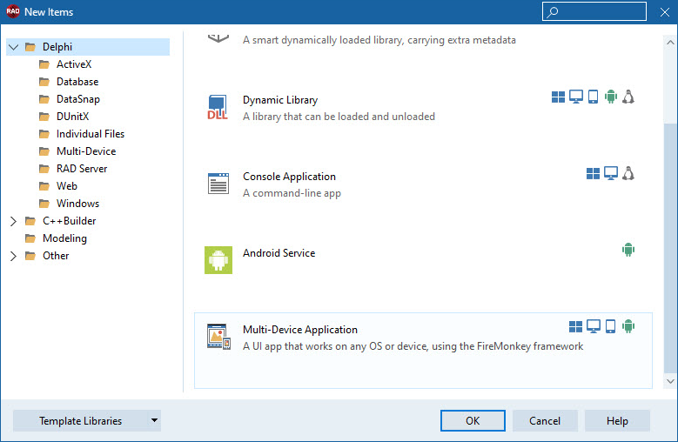Click the scrollbar down arrow
Screen dimensions: 678x442
tap(670, 381)
